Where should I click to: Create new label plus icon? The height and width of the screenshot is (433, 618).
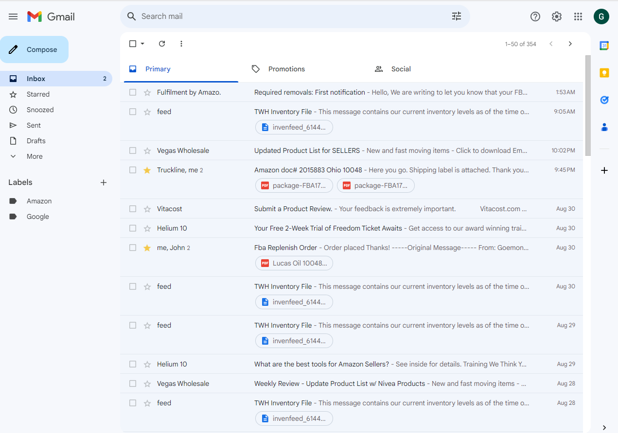coord(103,183)
